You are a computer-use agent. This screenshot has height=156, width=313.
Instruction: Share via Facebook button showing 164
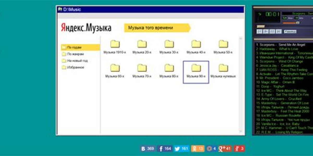click(x=165, y=149)
